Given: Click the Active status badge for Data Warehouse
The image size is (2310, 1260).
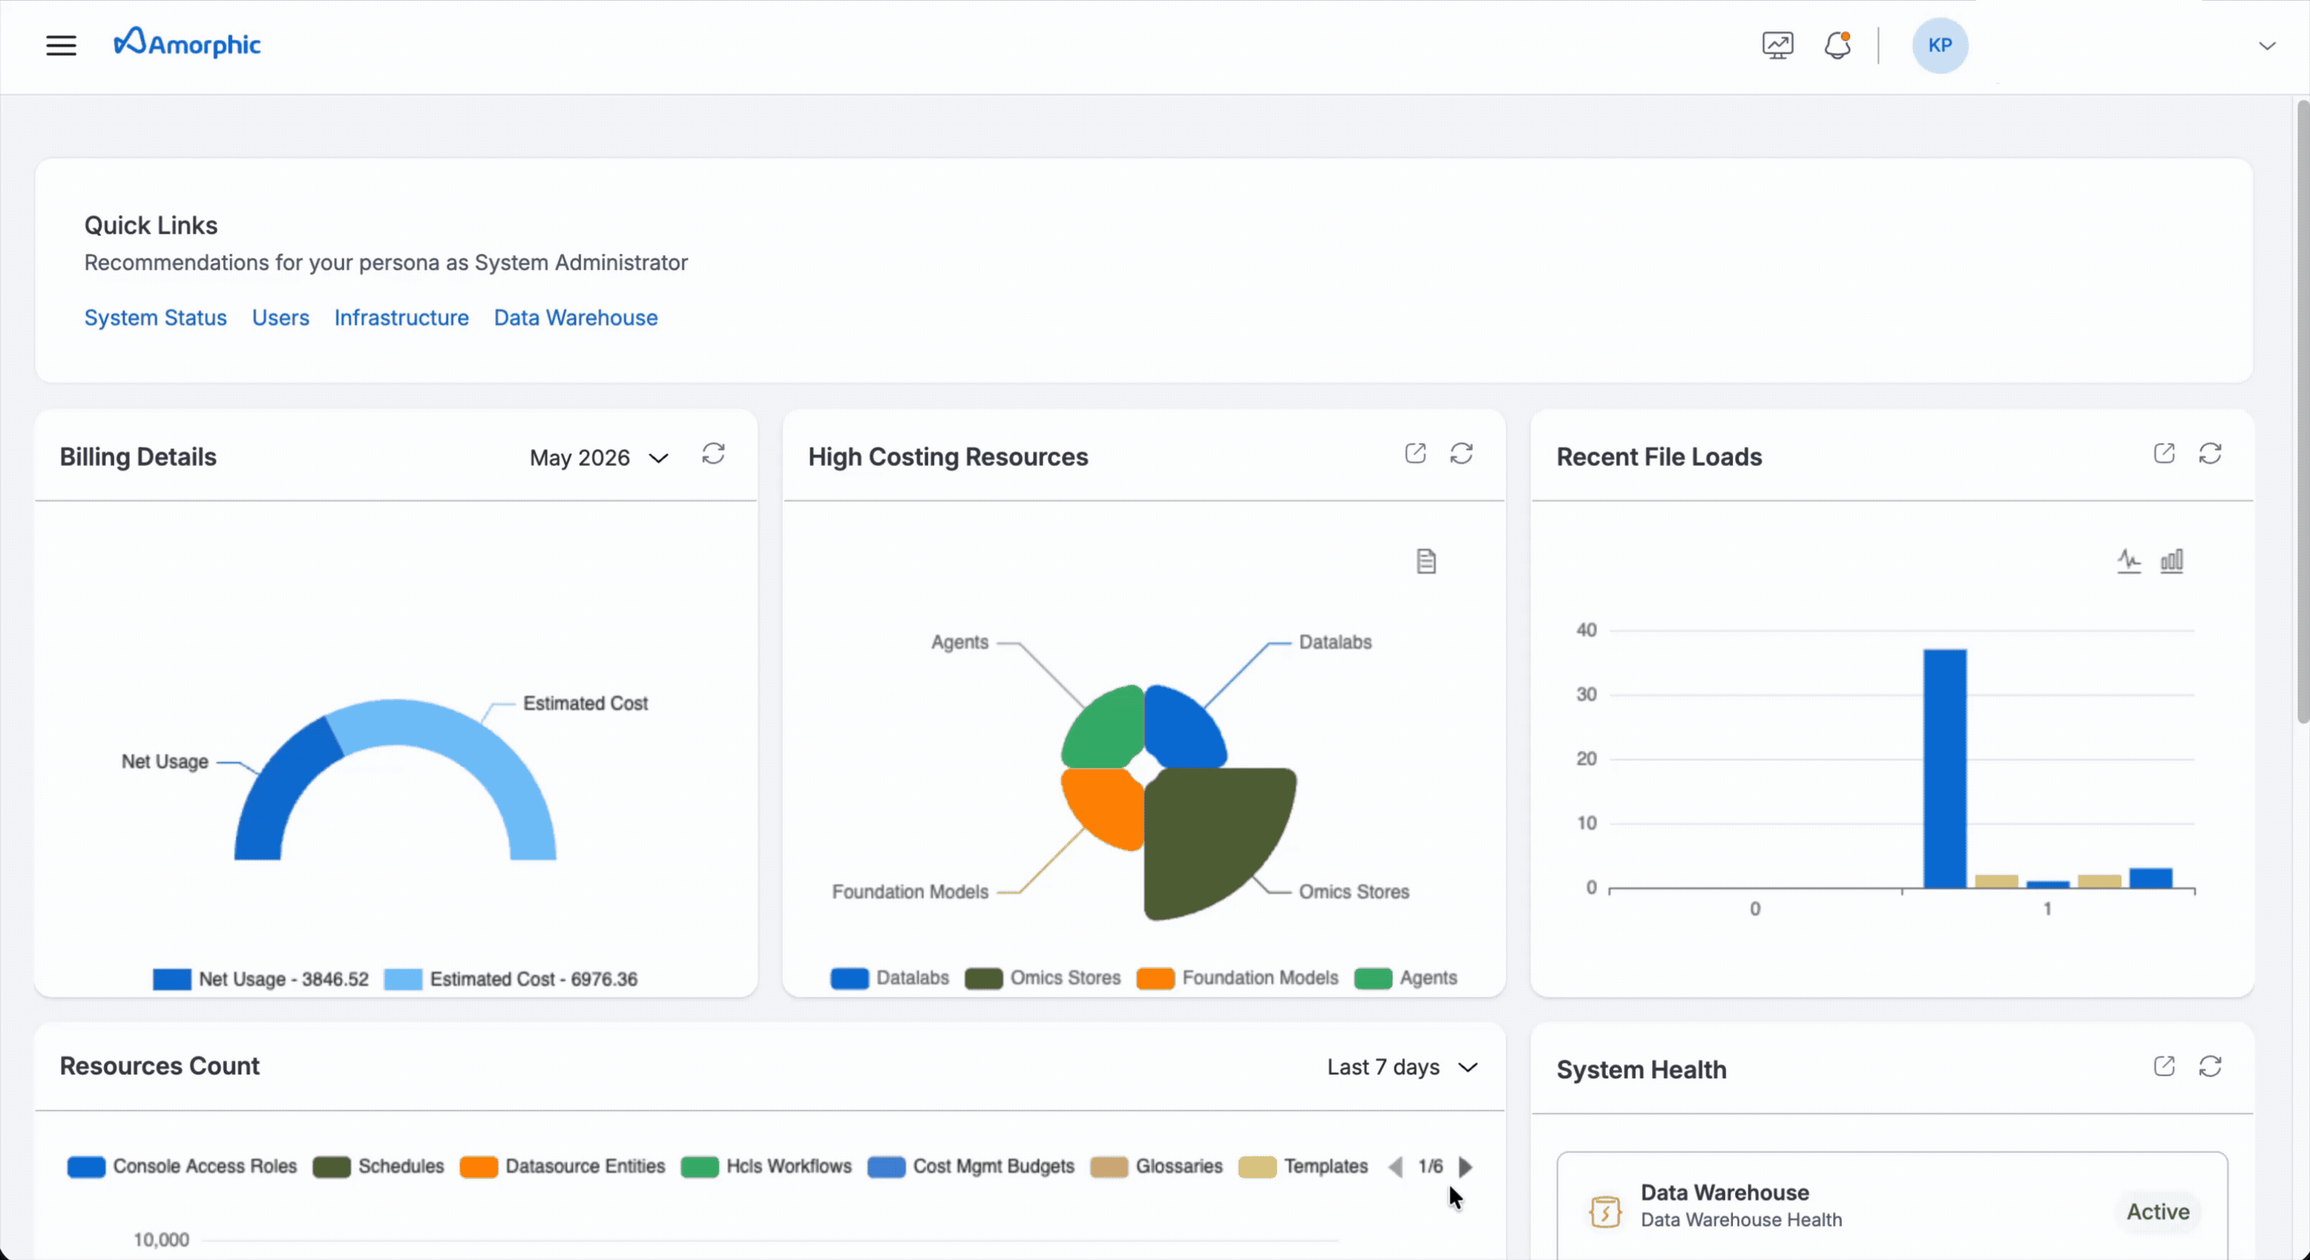Looking at the screenshot, I should (2157, 1212).
